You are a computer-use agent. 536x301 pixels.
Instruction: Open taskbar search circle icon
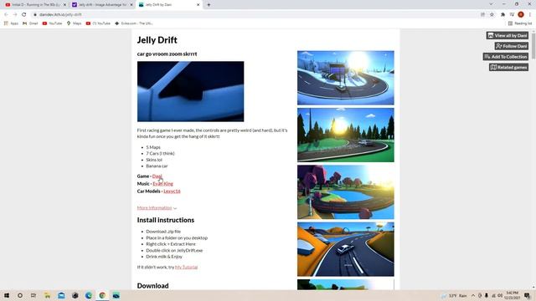[x=20, y=295]
